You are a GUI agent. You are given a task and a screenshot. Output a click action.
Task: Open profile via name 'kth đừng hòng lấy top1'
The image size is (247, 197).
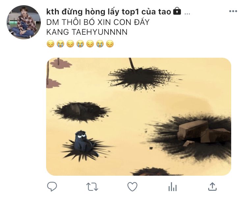click(93, 12)
